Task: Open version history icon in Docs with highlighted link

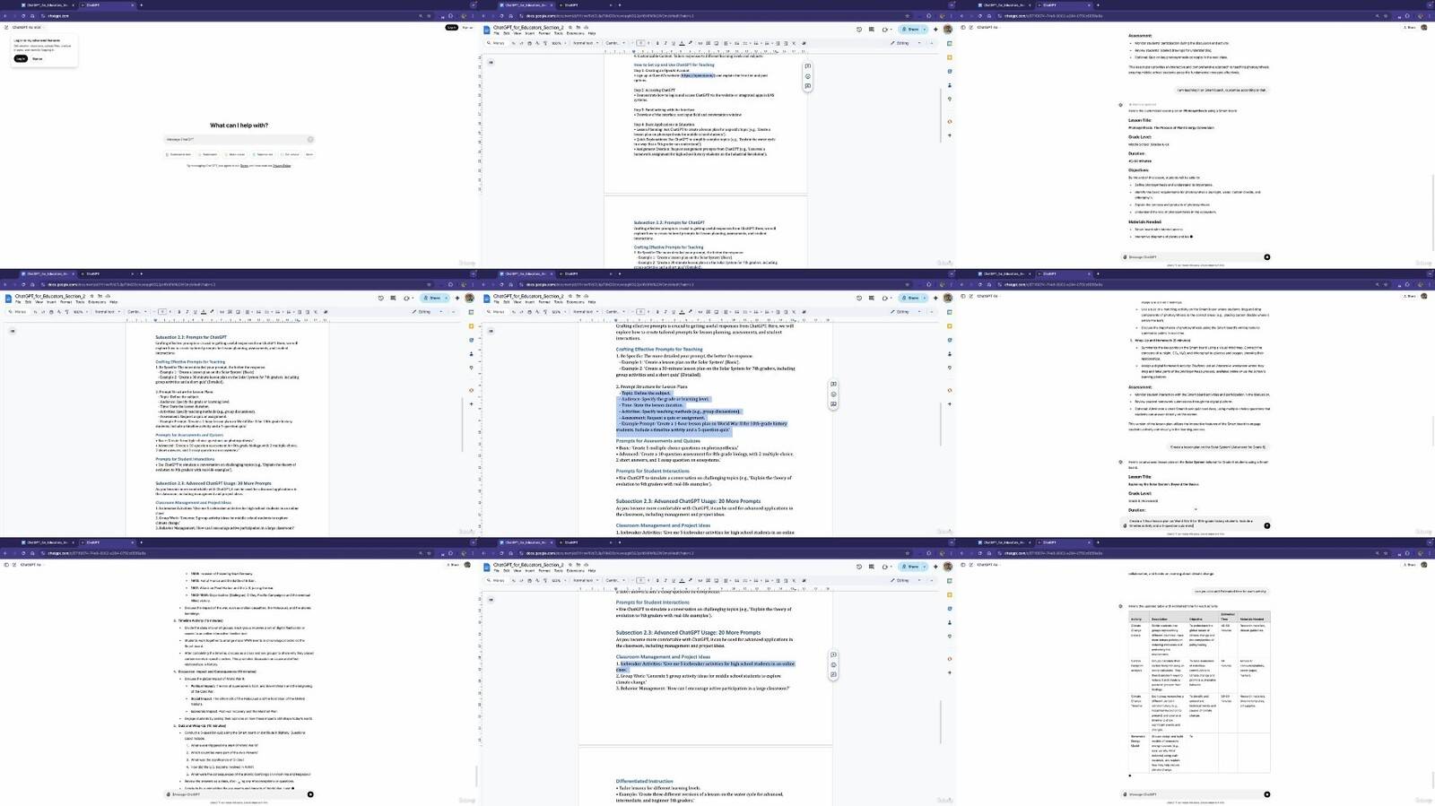Action: click(x=859, y=29)
